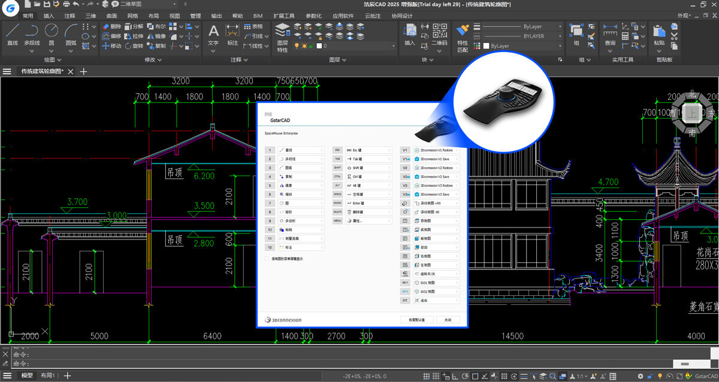Image resolution: width=719 pixels, height=382 pixels.
Task: Expand the 修改 panel
Action: [152, 60]
